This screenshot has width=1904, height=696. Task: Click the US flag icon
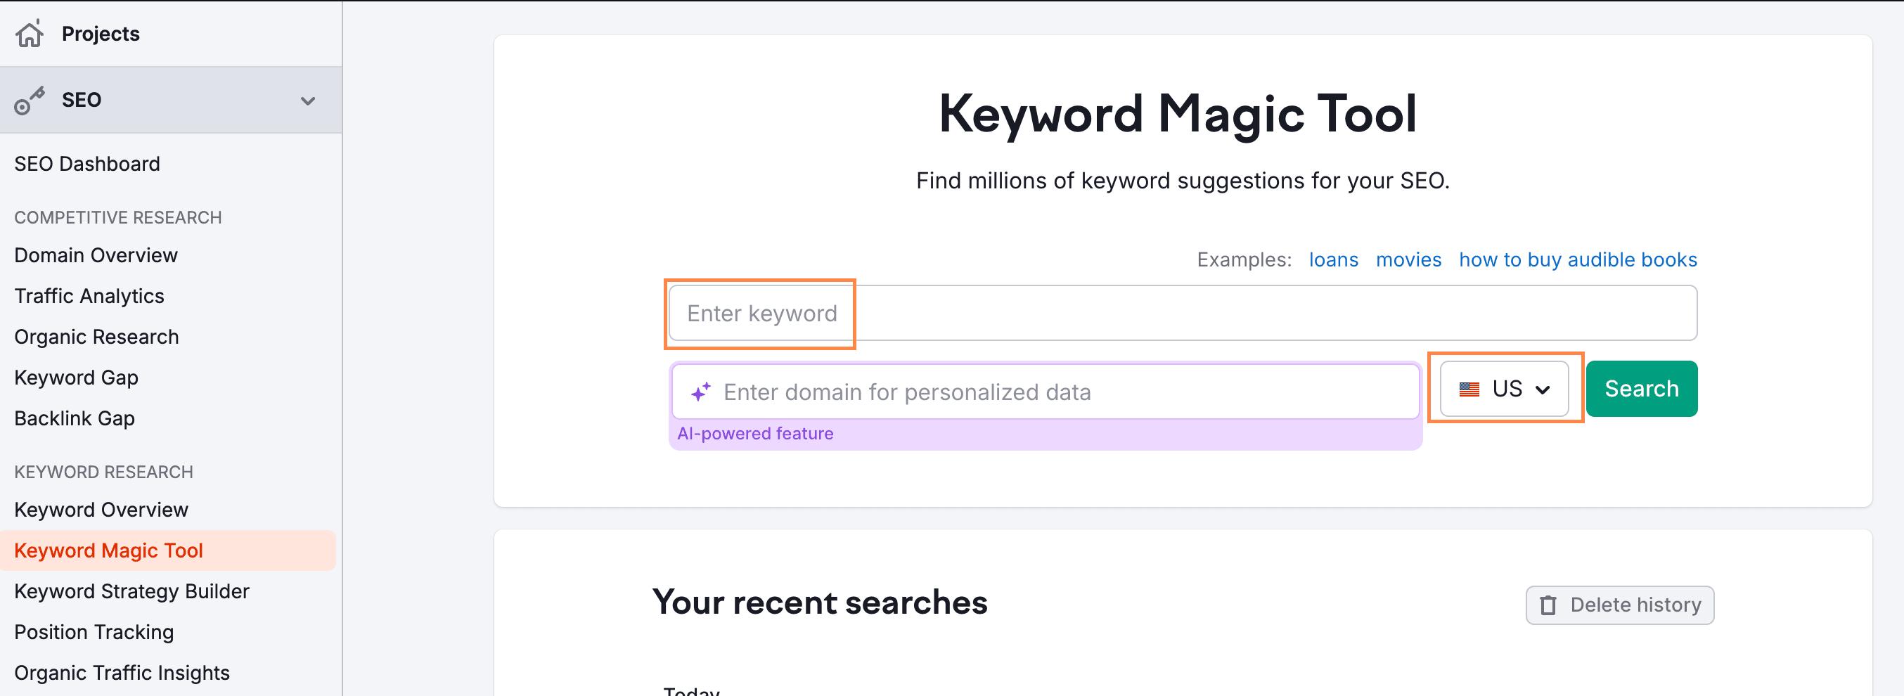coord(1469,389)
